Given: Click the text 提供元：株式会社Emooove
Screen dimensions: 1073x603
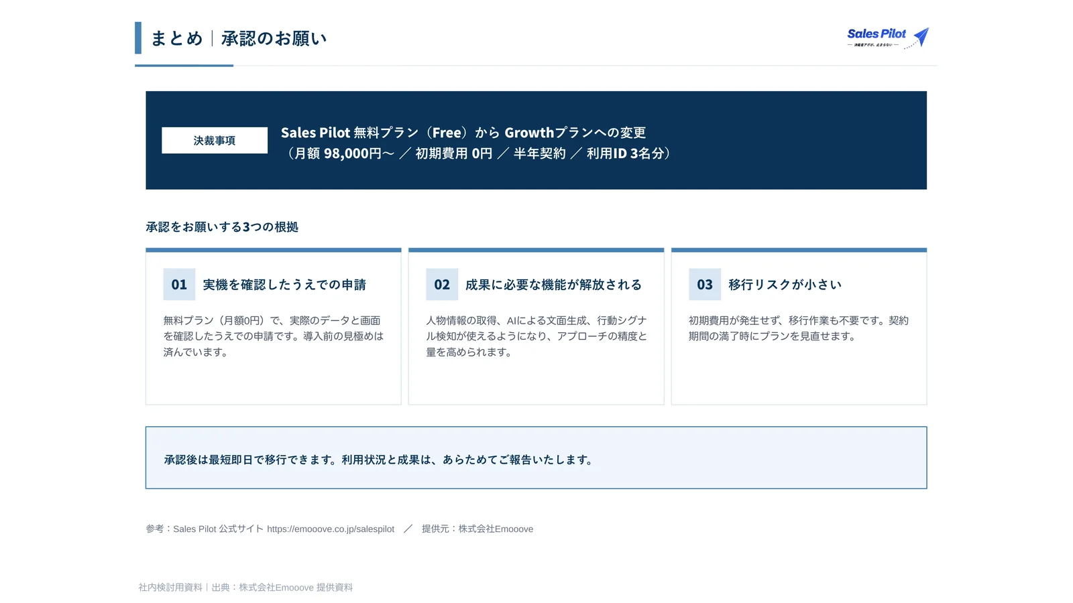Looking at the screenshot, I should pyautogui.click(x=477, y=529).
